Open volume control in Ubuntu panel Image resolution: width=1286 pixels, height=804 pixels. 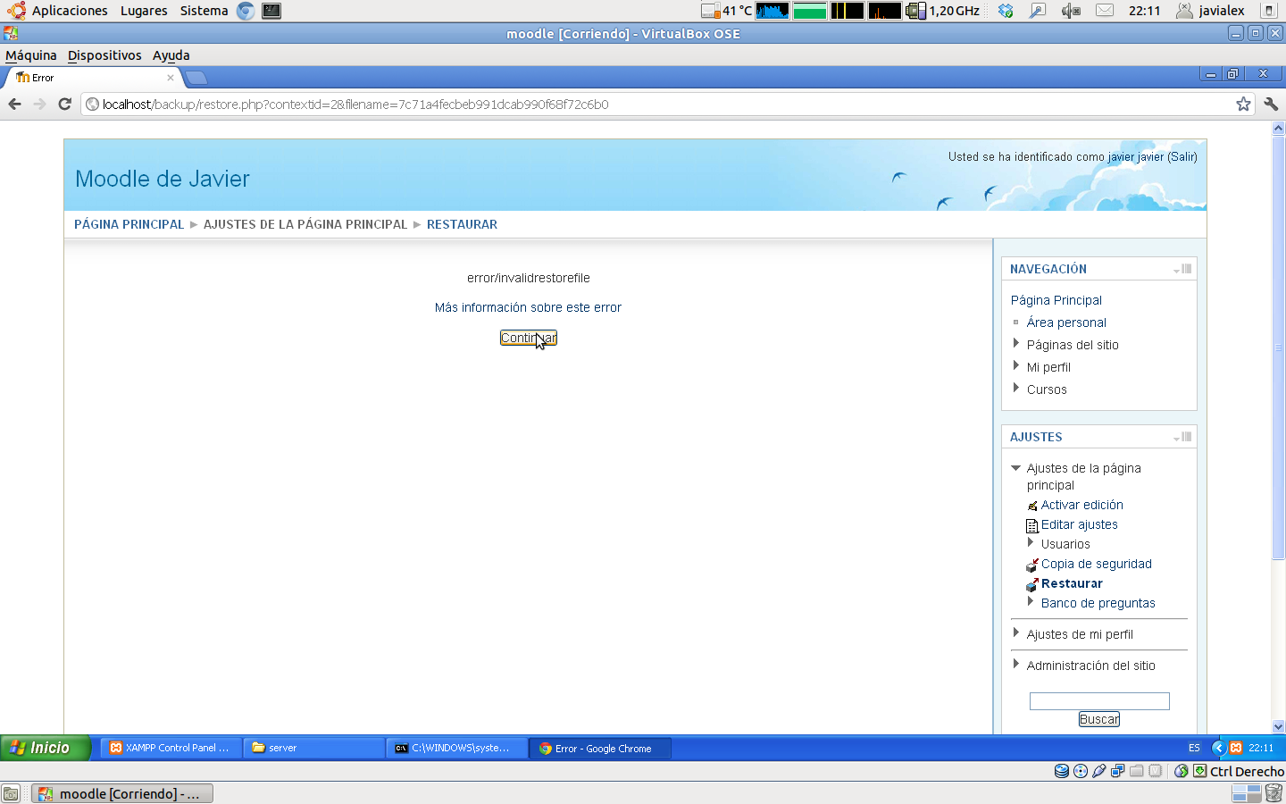1071,11
